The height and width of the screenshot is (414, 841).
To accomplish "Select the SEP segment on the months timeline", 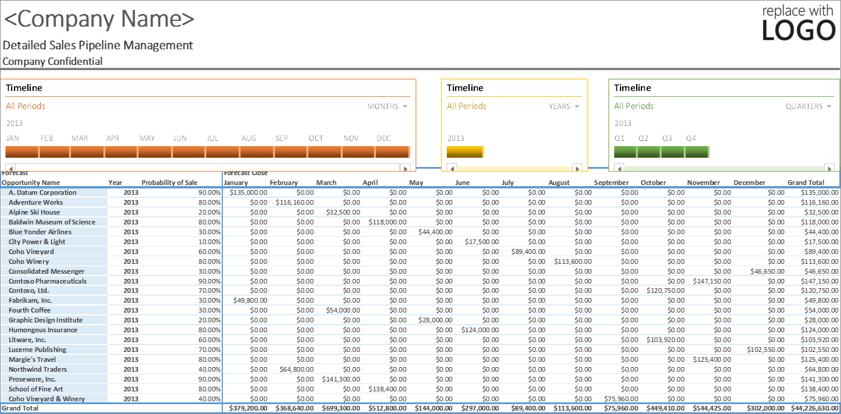I will [x=291, y=152].
